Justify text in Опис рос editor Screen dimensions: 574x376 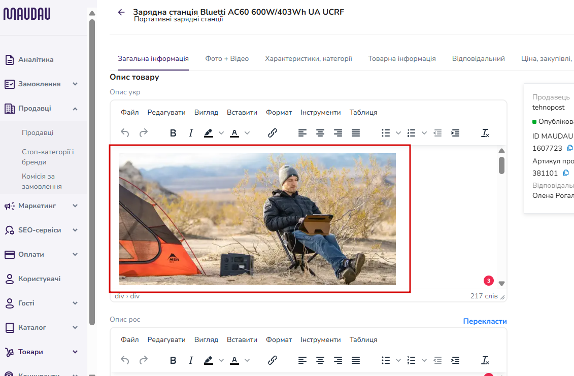tap(356, 360)
